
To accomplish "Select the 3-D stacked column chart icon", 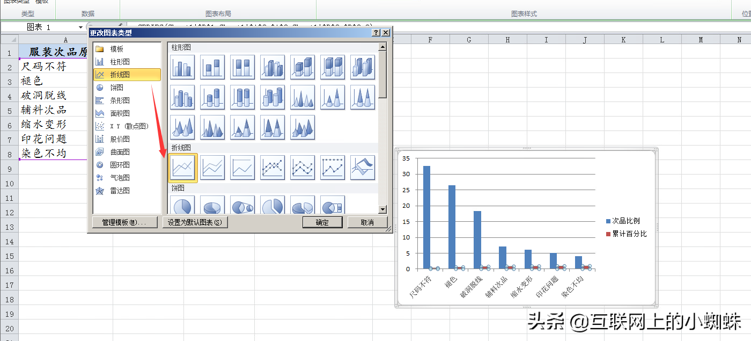I will tap(303, 67).
